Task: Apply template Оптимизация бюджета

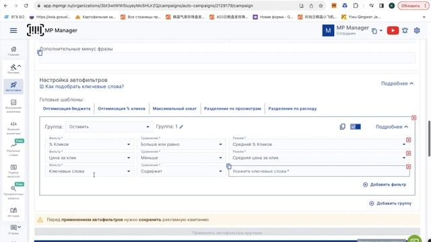Action: (x=67, y=109)
